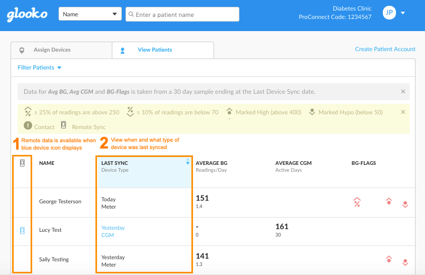The image size is (425, 275).
Task: Click the patient name search field
Action: coord(182,14)
